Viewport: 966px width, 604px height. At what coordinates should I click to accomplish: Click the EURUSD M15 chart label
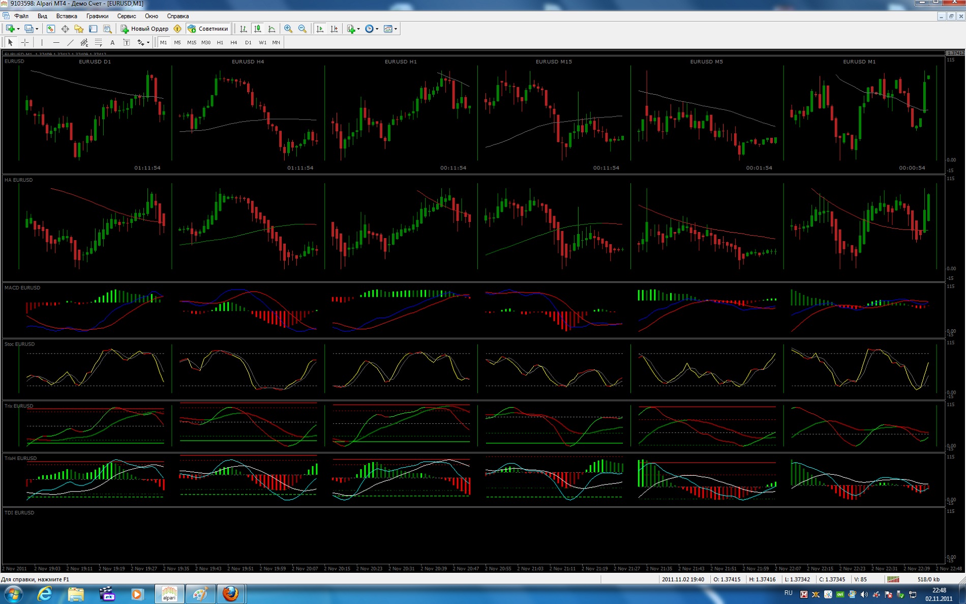coord(554,62)
